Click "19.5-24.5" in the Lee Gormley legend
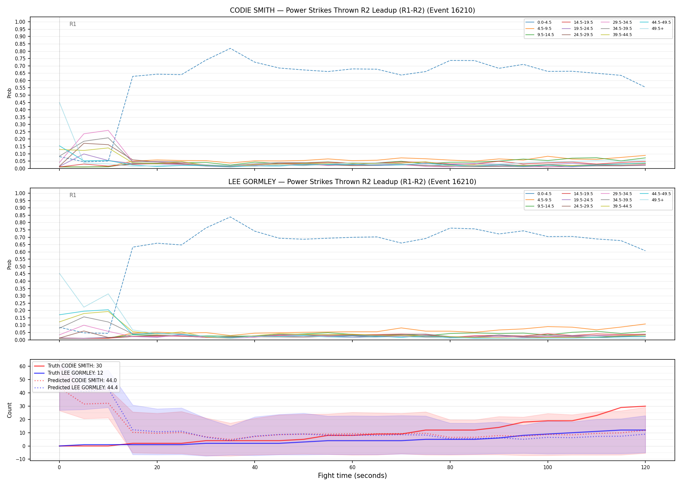 tap(583, 200)
